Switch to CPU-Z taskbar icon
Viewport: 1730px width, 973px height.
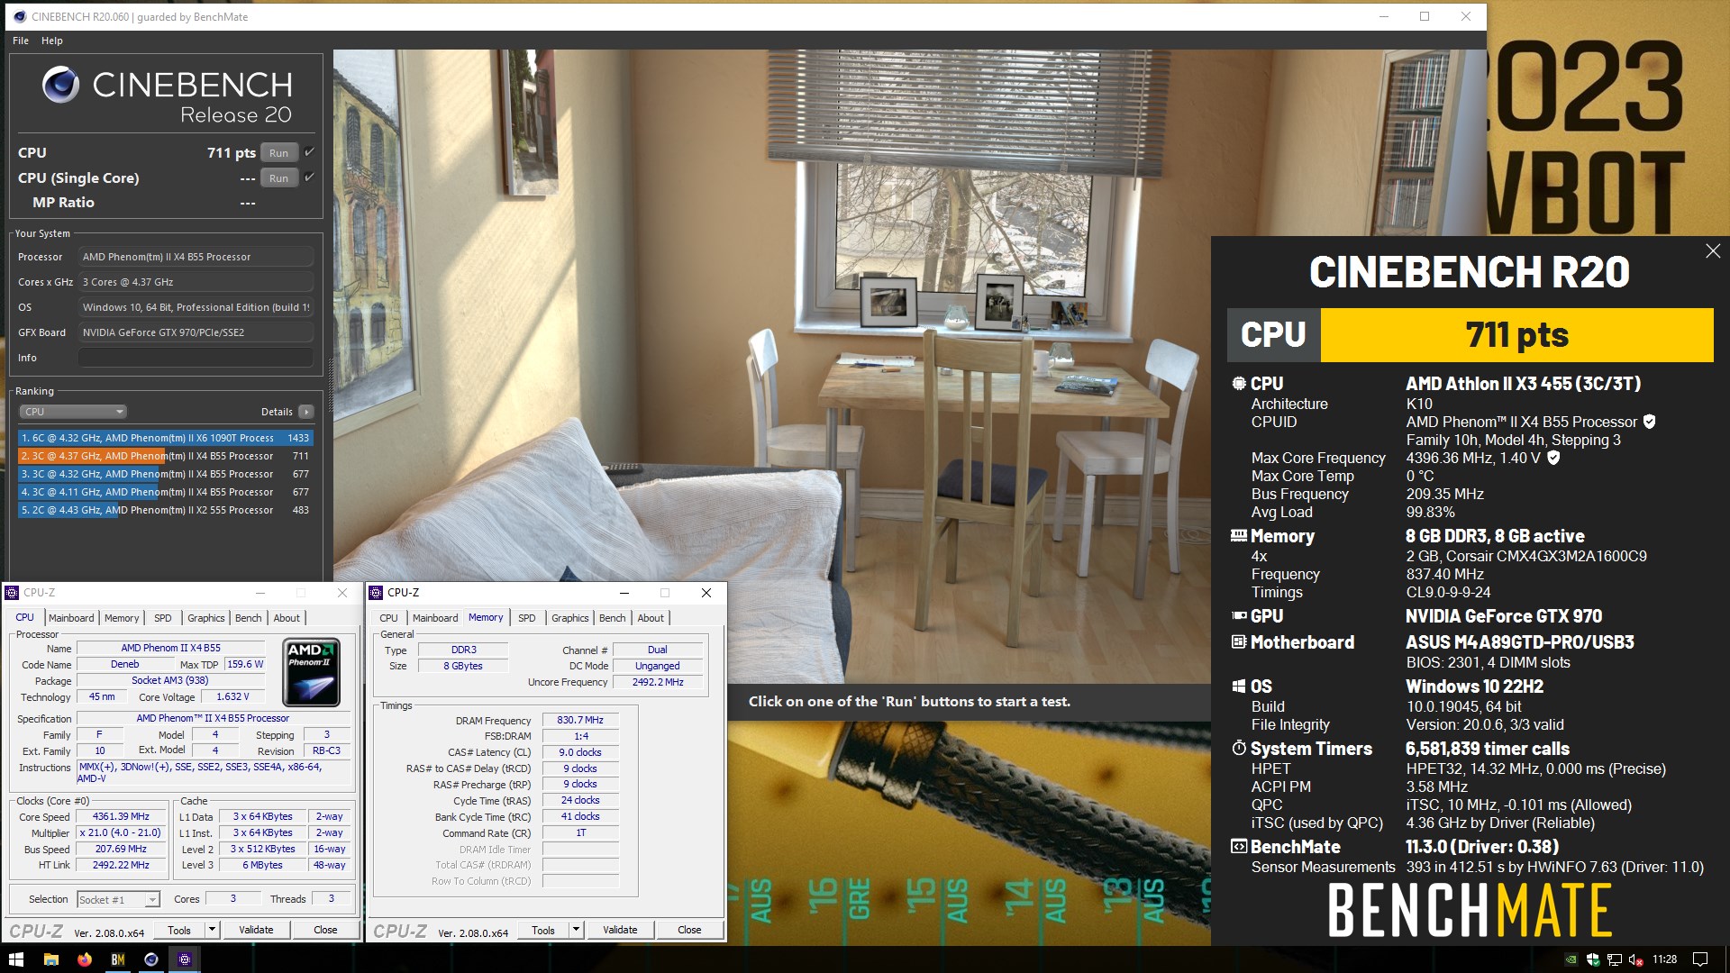[x=184, y=959]
